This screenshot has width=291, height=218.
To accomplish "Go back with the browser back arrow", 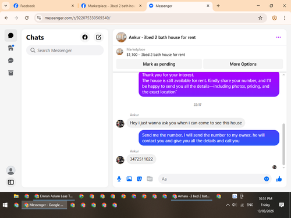I will coord(6,18).
